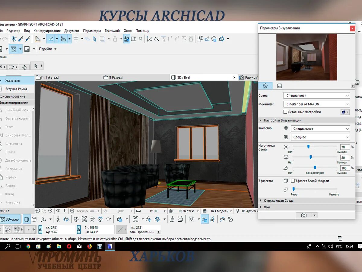Image resolution: width=362 pixels, height=272 pixels.
Task: Open the dropdown showing Среднее
Action: click(320, 137)
